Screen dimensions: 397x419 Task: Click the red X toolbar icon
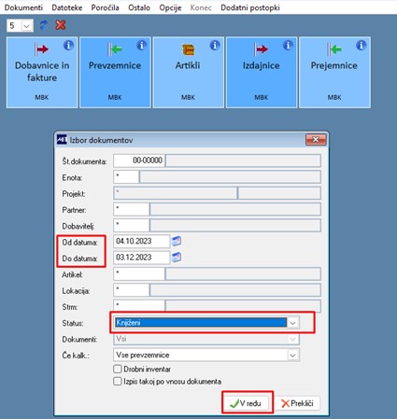[x=61, y=25]
